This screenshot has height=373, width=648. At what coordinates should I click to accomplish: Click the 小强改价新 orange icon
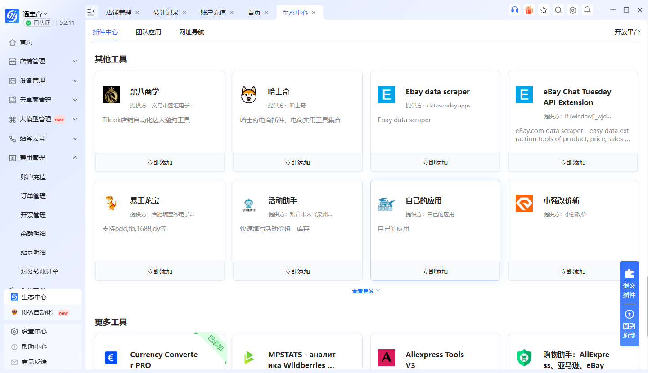click(524, 204)
